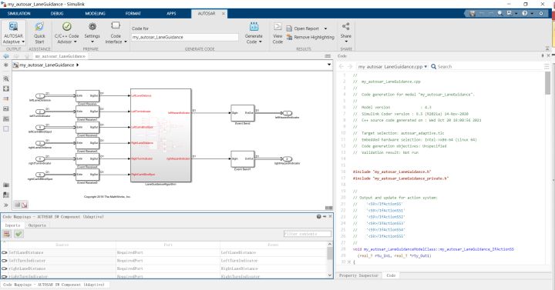The image size is (555, 290).
Task: Click the Area box palette icon
Action: 6,129
